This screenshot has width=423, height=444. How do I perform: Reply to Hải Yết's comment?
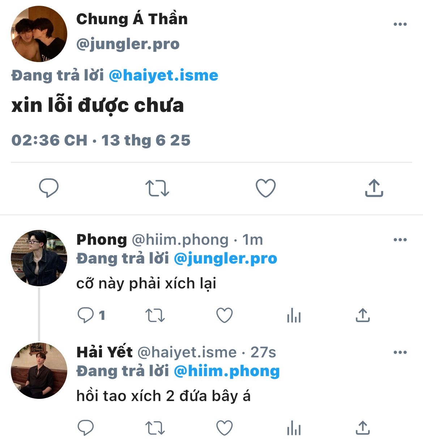(x=86, y=428)
